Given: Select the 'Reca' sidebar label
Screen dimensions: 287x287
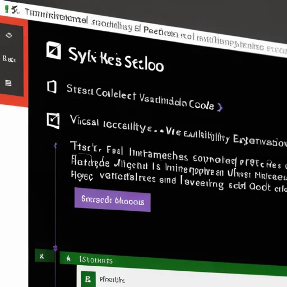Looking at the screenshot, I should tap(9, 59).
